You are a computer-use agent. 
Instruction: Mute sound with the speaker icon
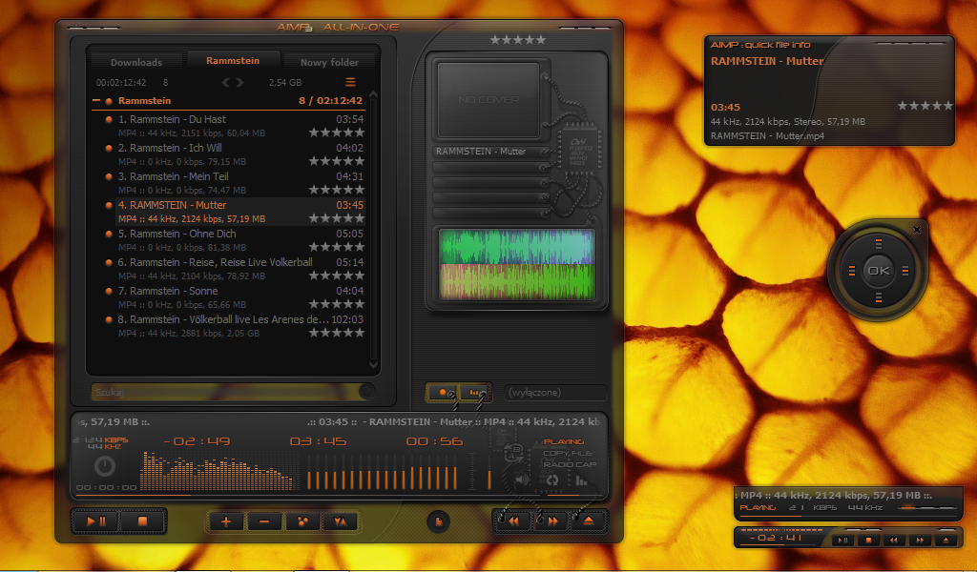[522, 480]
